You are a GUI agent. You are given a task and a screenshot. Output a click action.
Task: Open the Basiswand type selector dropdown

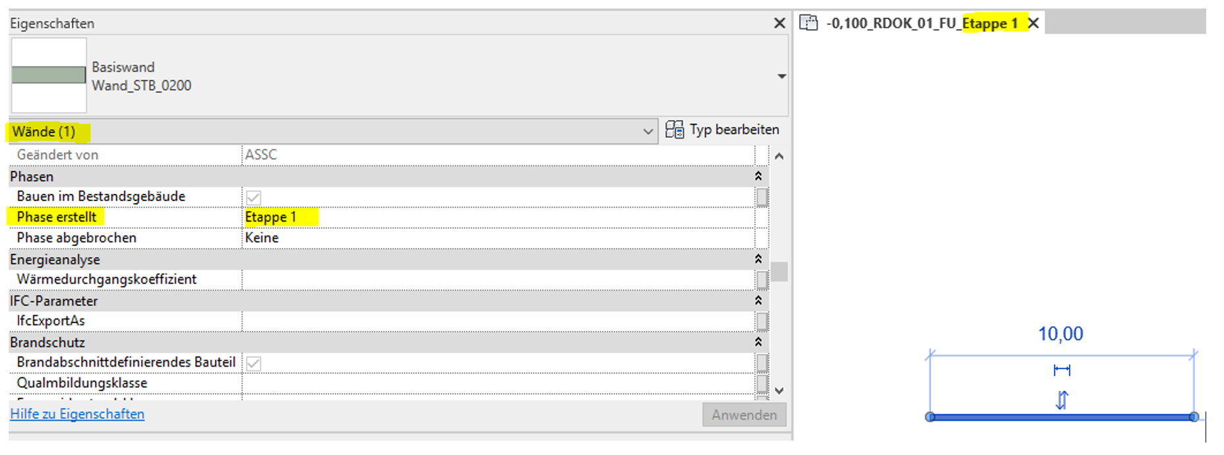pyautogui.click(x=781, y=76)
